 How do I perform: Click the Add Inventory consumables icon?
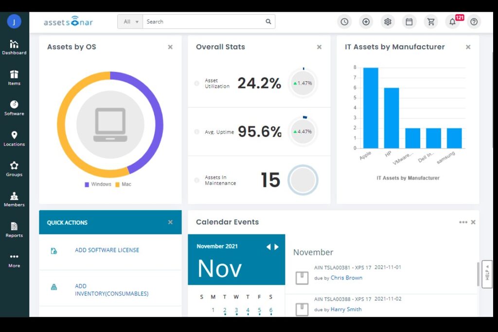pyautogui.click(x=54, y=287)
